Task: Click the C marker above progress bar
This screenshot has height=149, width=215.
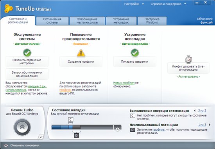Action: coord(70,120)
